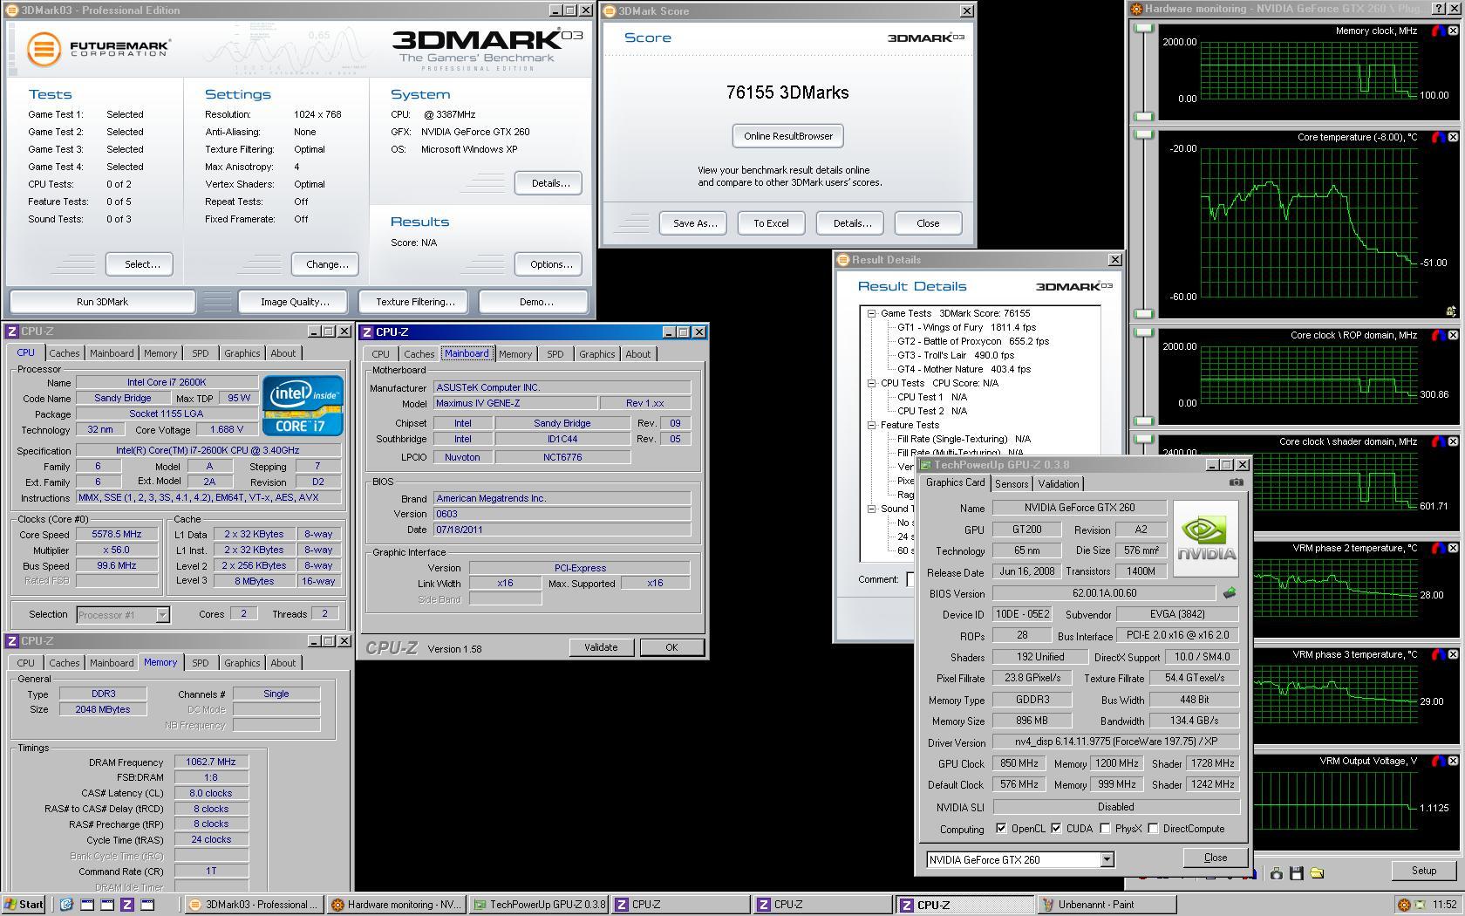Click the floppy disk save icon in Hardware monitoring
Viewport: 1465px width, 916px height.
coord(1297,872)
